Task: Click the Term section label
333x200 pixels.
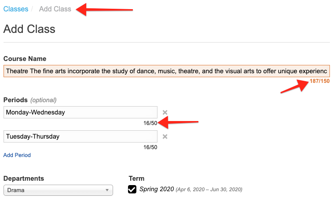Action: point(136,179)
